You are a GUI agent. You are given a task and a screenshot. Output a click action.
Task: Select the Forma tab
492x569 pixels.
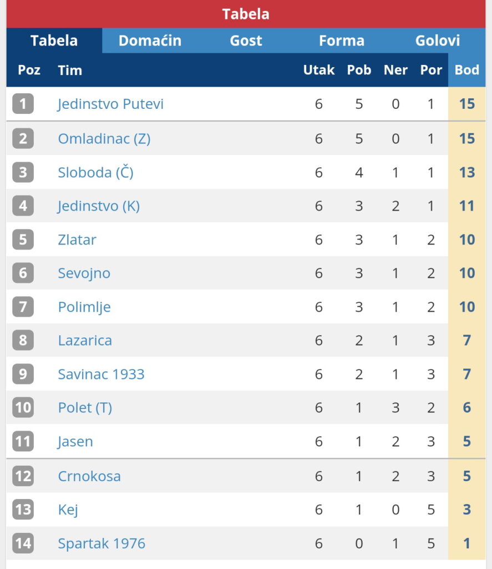pos(342,41)
